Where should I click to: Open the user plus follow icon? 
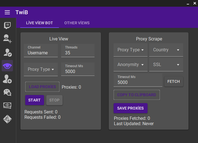(x=7, y=79)
